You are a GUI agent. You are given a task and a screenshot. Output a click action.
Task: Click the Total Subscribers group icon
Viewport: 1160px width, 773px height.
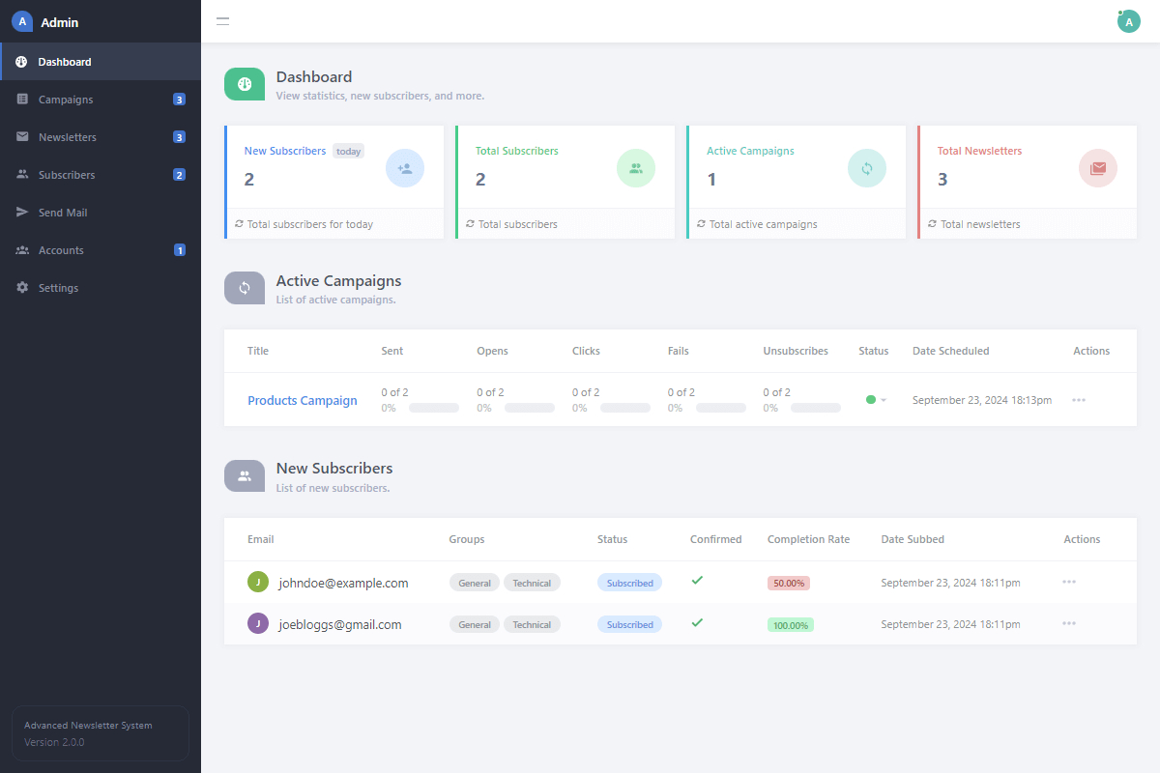click(635, 168)
